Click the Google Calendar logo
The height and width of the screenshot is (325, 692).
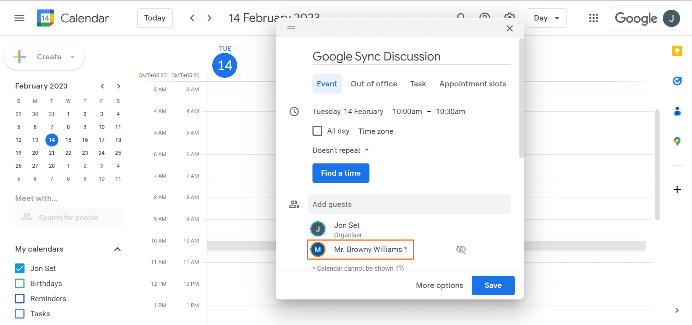[x=45, y=18]
